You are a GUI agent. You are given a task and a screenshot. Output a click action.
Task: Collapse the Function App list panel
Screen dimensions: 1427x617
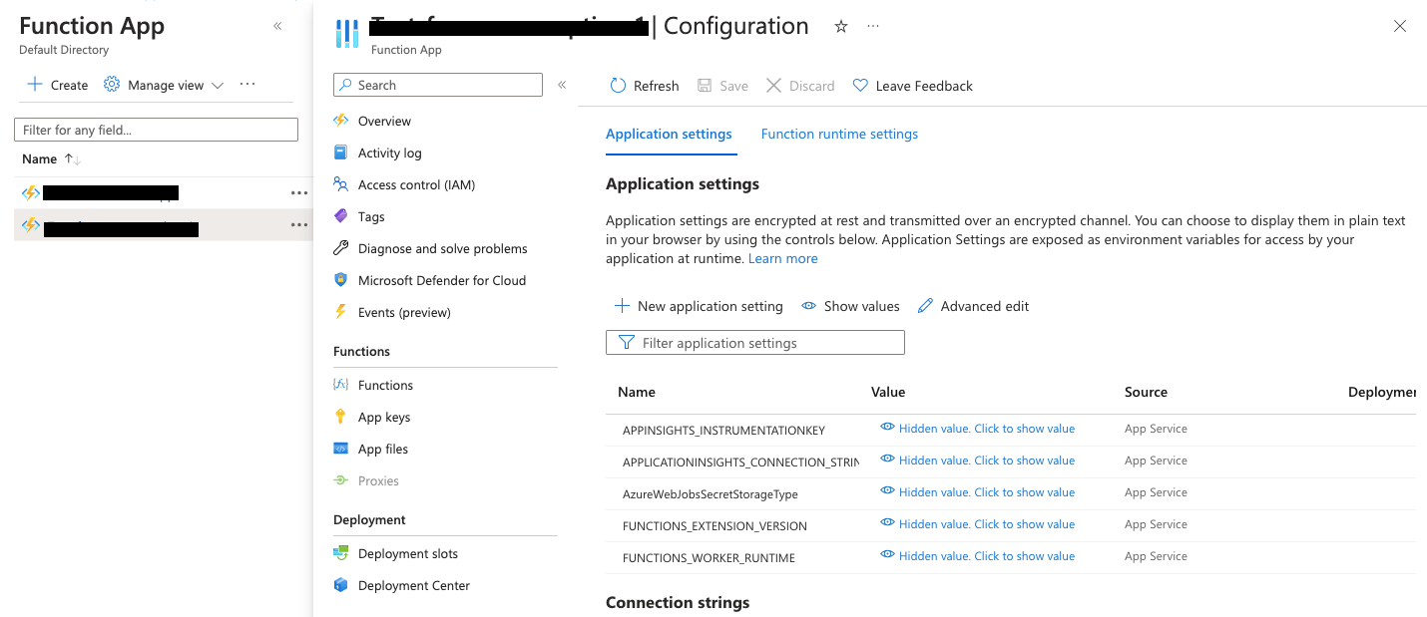click(x=277, y=27)
